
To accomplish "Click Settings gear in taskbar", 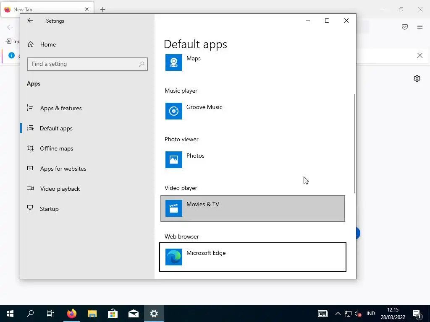I will 154,314.
